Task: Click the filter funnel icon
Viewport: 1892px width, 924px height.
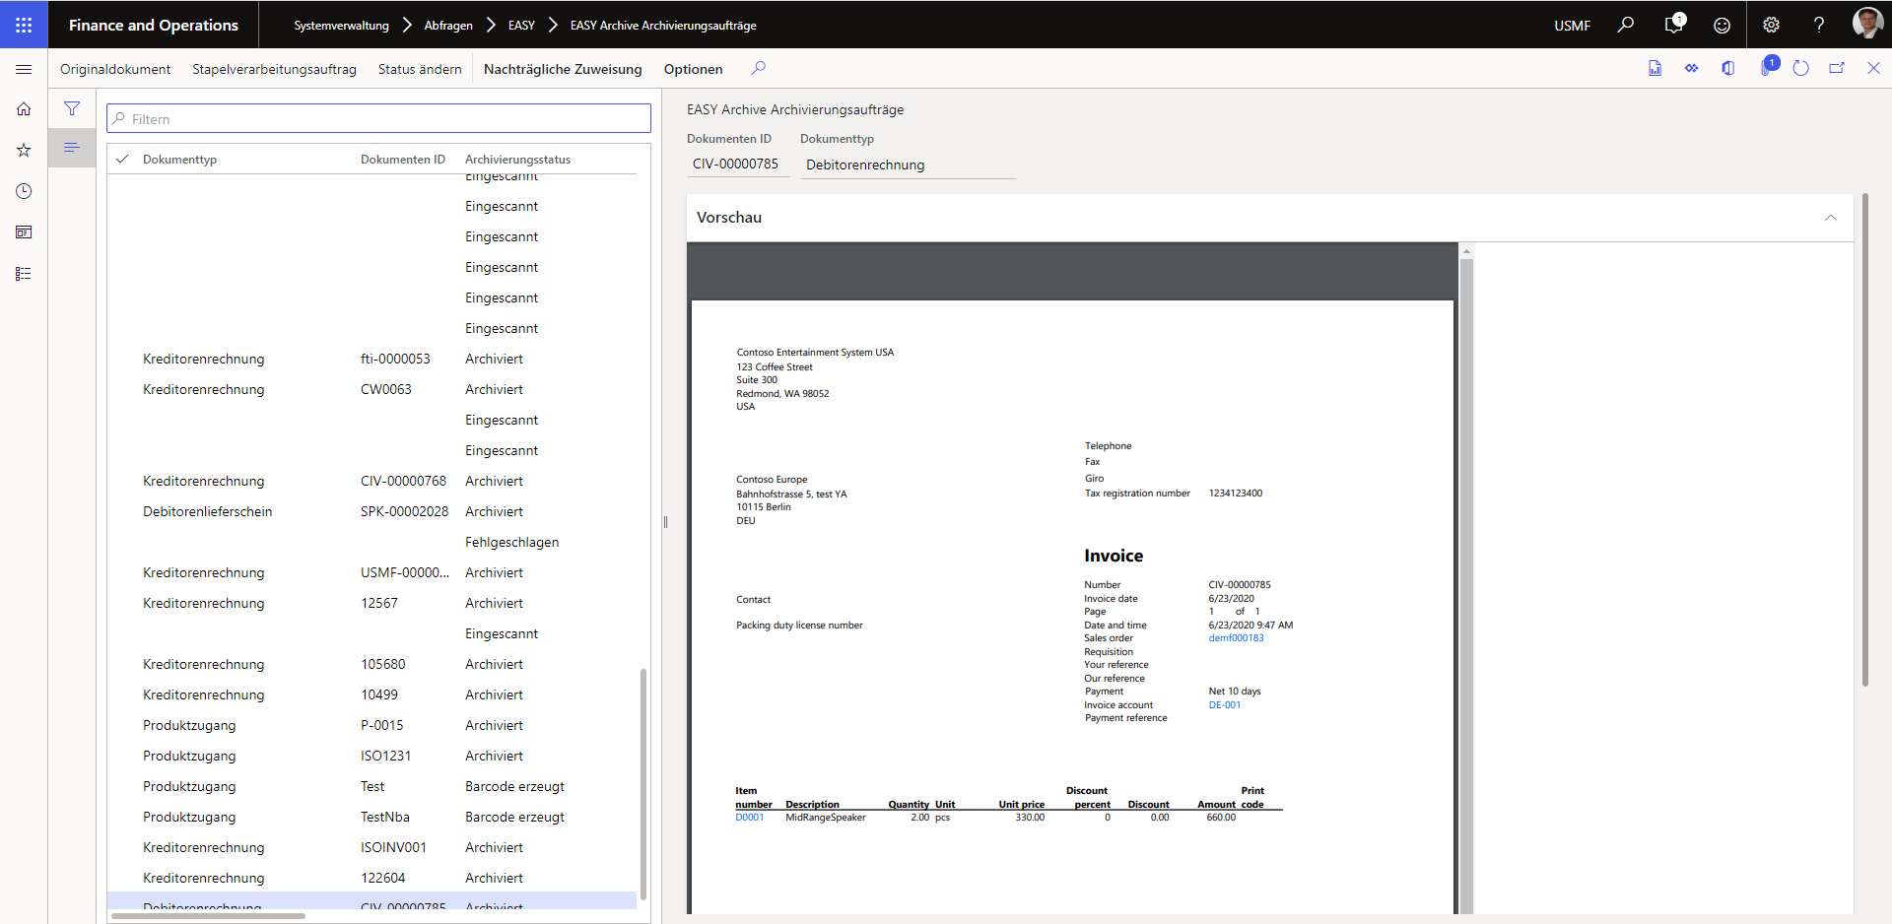Action: [x=72, y=108]
